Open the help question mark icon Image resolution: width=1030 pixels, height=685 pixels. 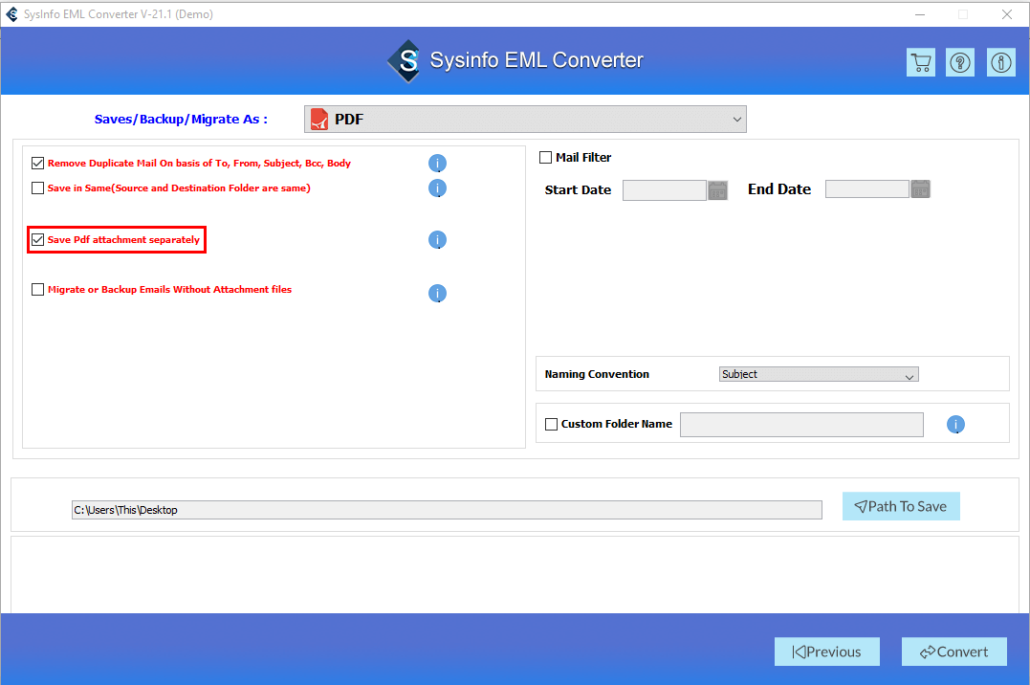click(960, 62)
